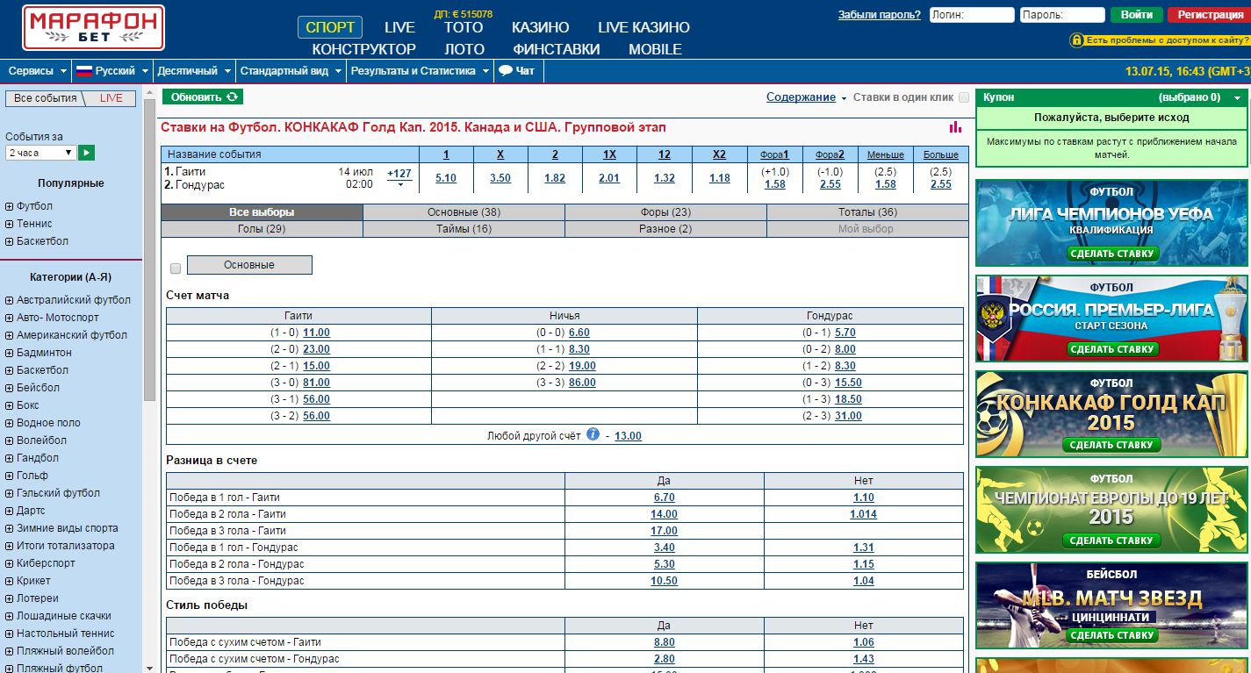This screenshot has width=1251, height=673.
Task: Open chat via the speech bubble icon
Action: (x=505, y=71)
